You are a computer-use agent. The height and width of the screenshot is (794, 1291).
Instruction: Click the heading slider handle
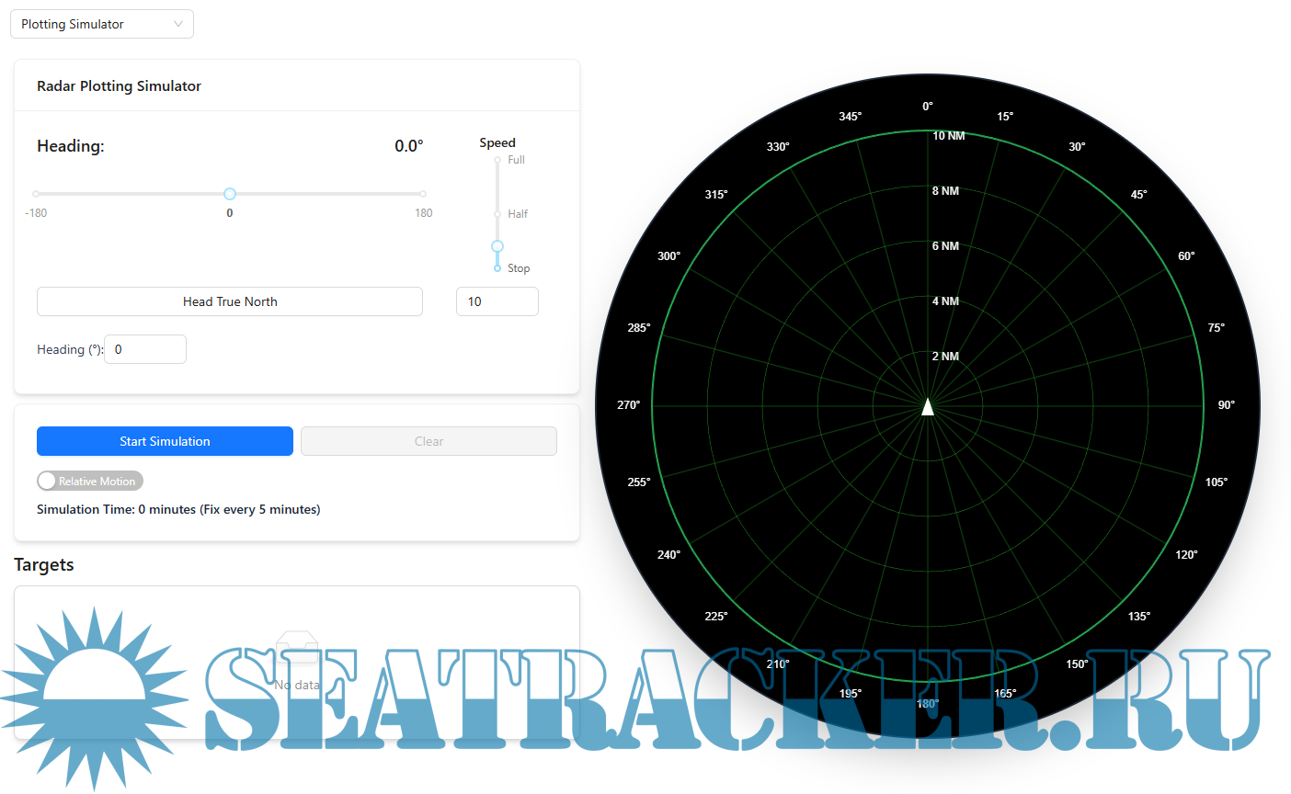[230, 194]
